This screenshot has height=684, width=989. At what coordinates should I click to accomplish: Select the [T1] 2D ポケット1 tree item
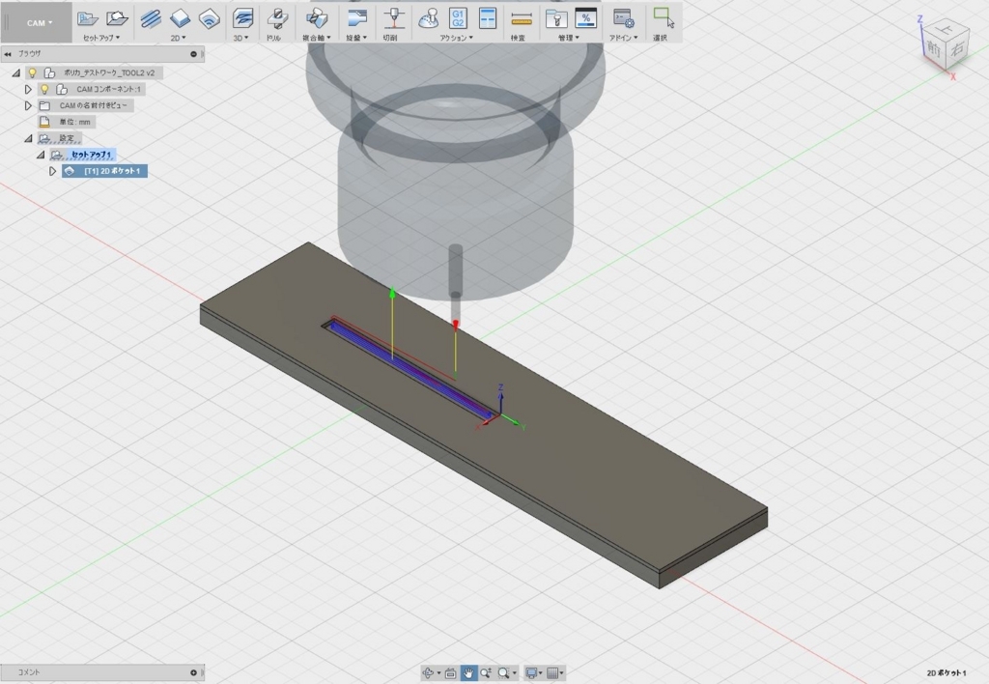point(112,171)
